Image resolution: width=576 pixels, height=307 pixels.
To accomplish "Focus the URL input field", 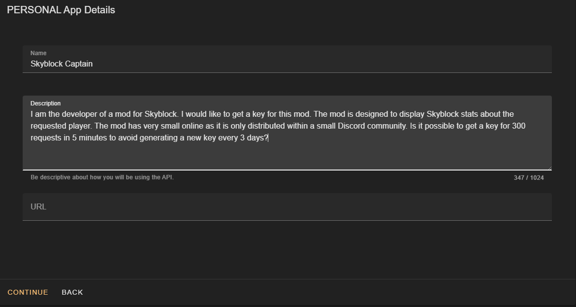I will 288,207.
